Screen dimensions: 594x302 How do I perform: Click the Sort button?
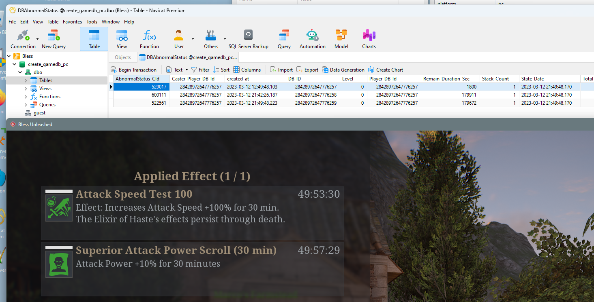pos(221,70)
